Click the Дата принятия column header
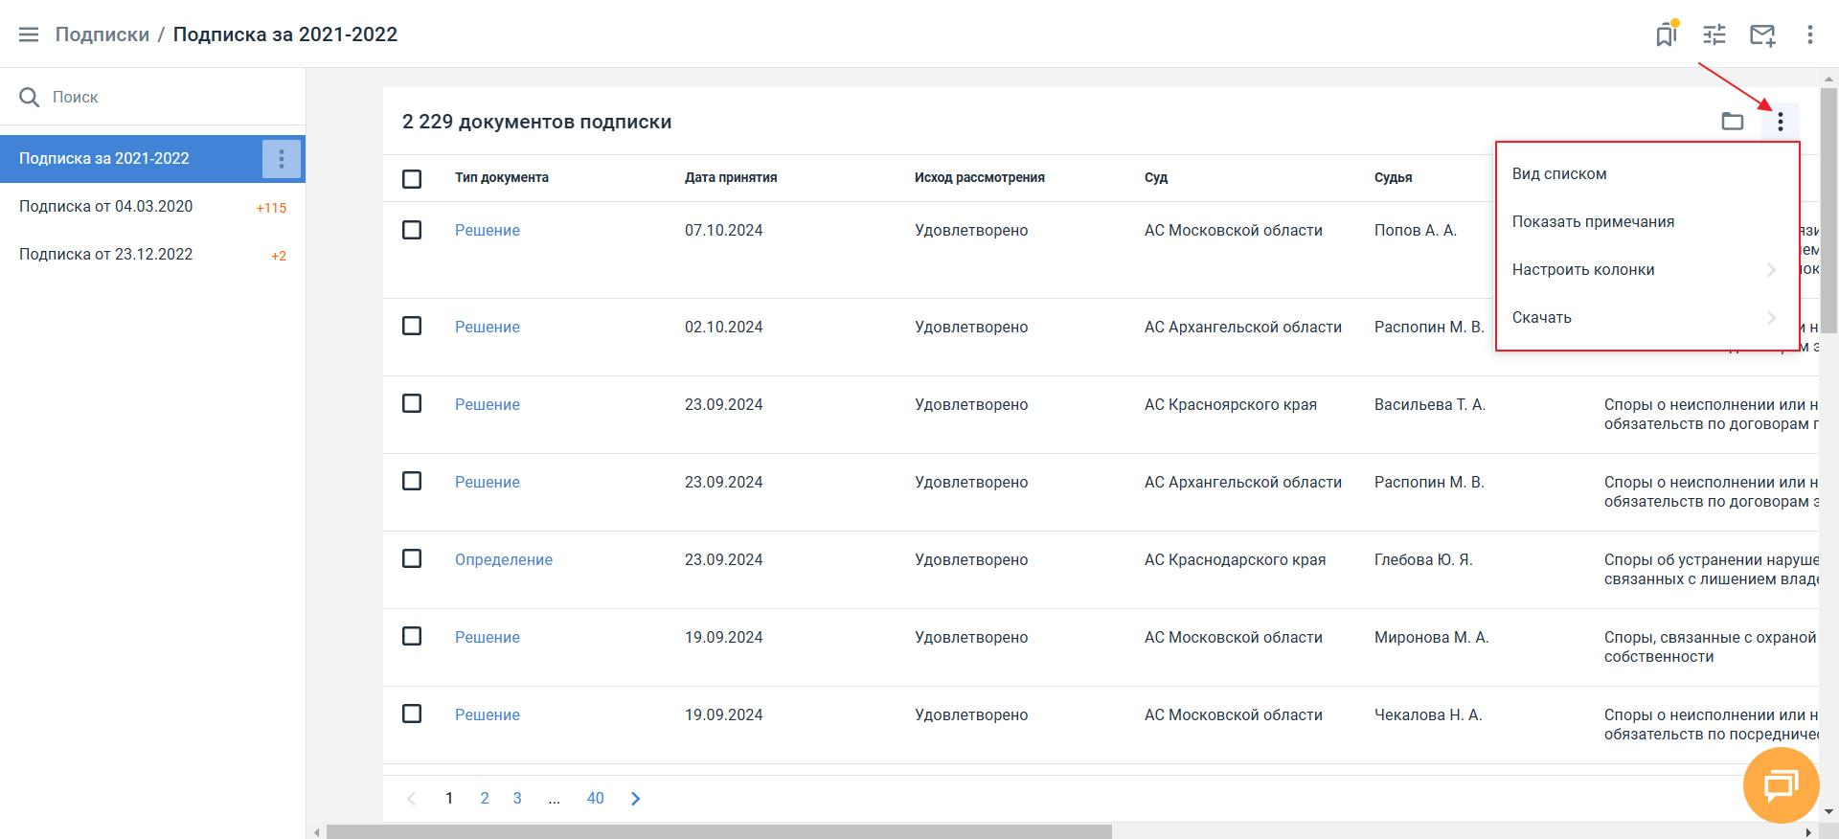Viewport: 1839px width, 839px height. point(731,178)
